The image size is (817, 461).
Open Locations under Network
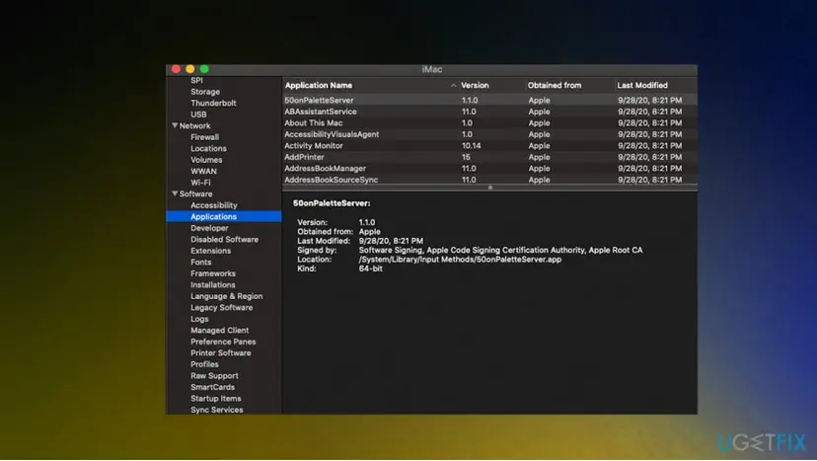(x=208, y=149)
